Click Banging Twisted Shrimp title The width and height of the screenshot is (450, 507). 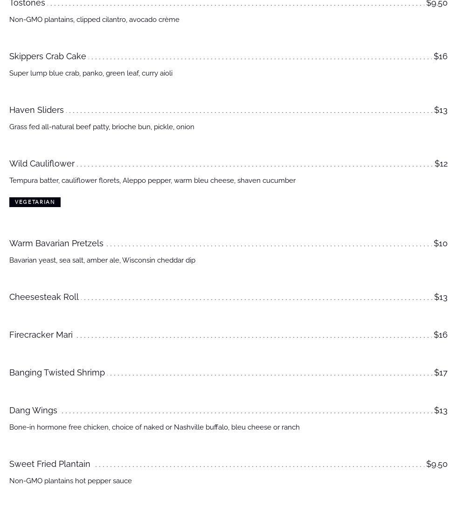click(x=57, y=373)
